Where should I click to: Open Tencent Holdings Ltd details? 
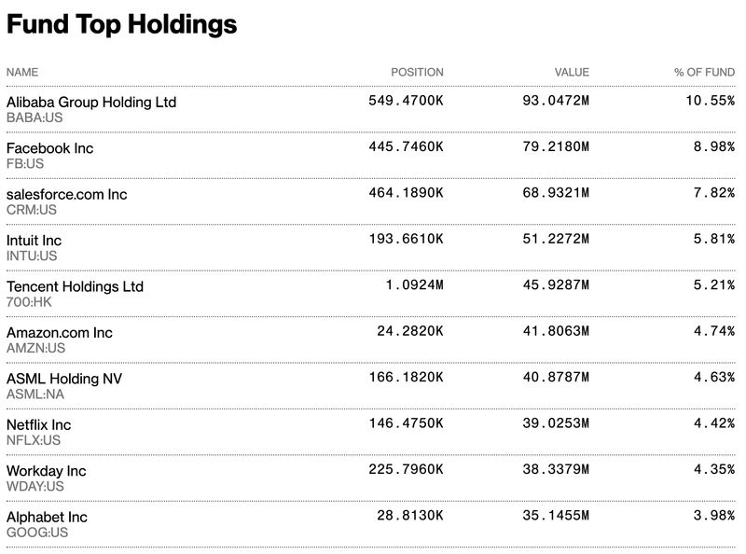click(76, 286)
